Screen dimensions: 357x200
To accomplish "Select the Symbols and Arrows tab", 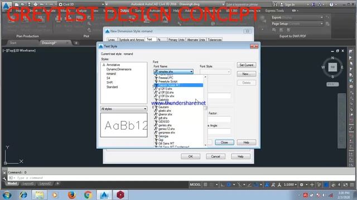I will 132,39.
